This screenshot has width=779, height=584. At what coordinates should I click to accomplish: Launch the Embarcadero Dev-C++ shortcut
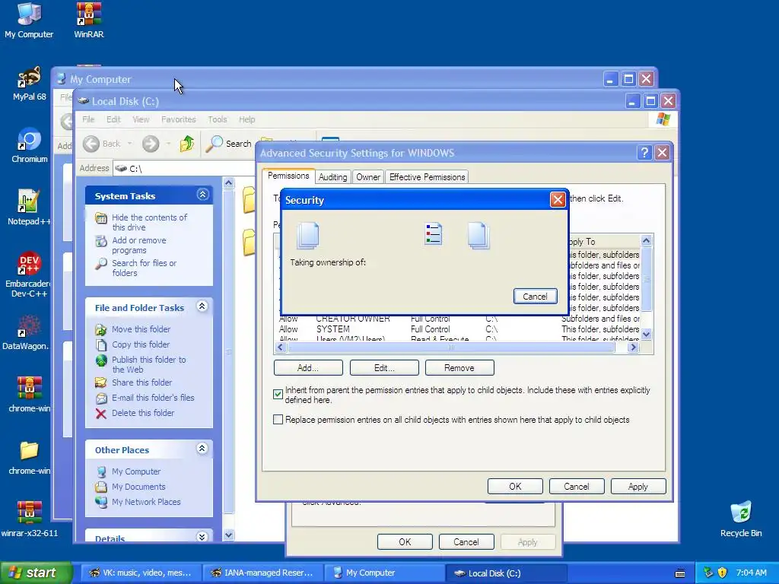click(29, 274)
